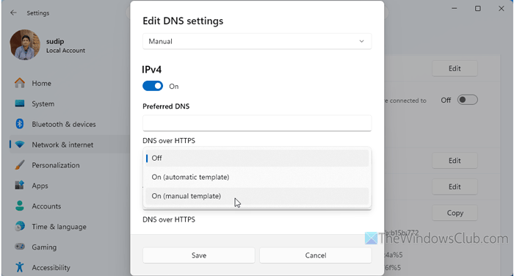Click the Bluetooth icon in sidebar

(20, 124)
